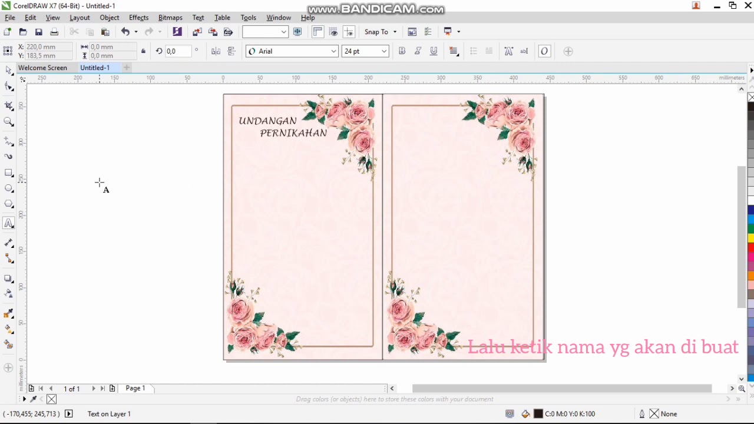Select the Parallel Dimension tool
Image resolution: width=754 pixels, height=424 pixels.
[x=8, y=243]
